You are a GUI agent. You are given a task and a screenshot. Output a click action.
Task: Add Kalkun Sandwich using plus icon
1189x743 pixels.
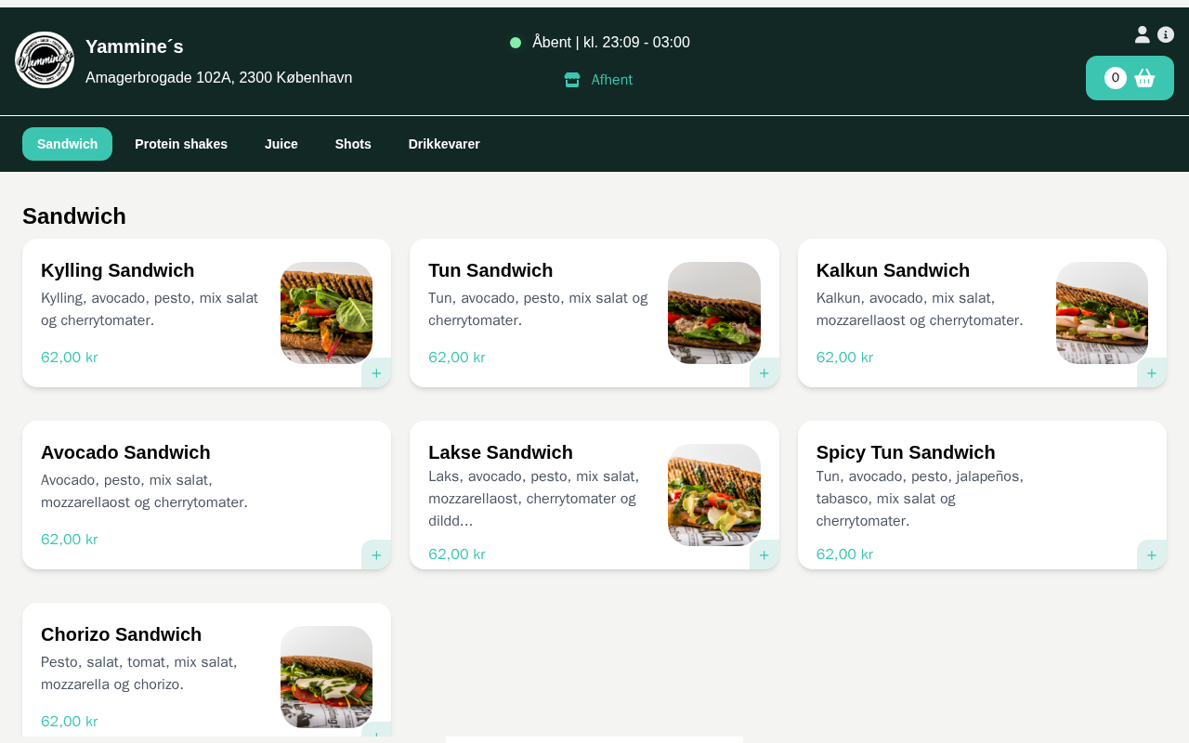pyautogui.click(x=1151, y=373)
